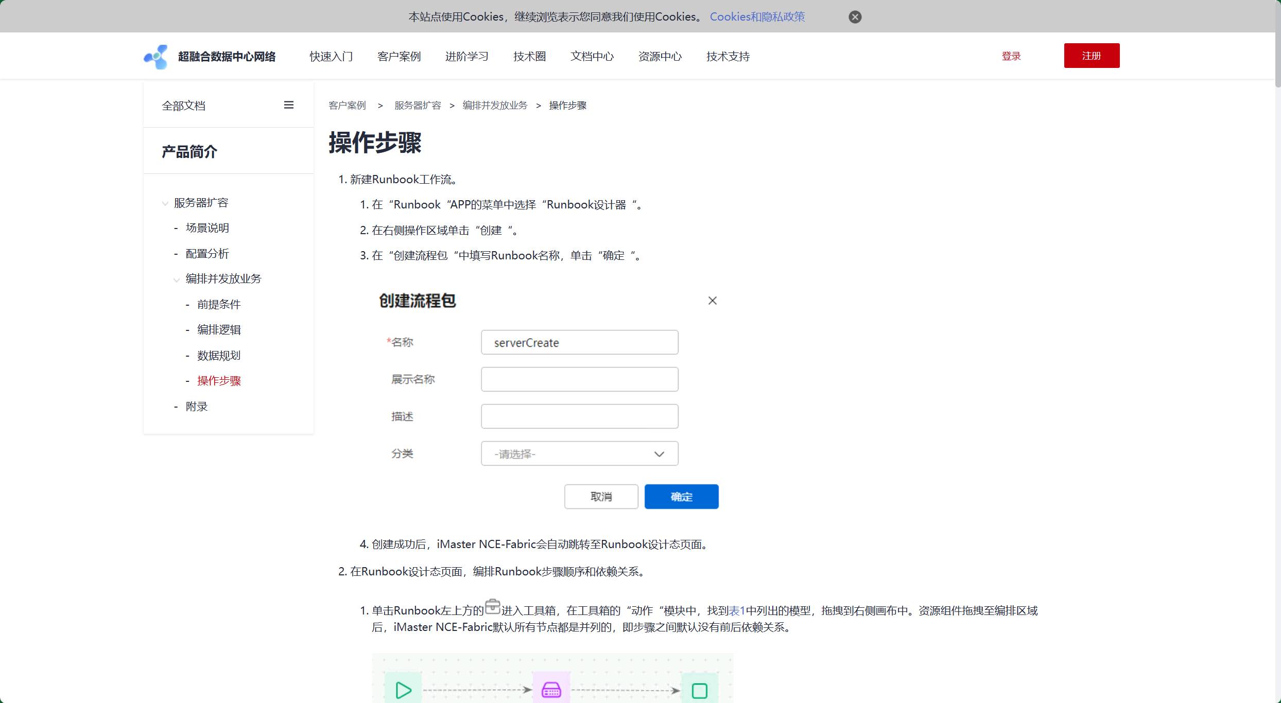Image resolution: width=1281 pixels, height=703 pixels.
Task: Open 场景说明 in the sidebar
Action: coord(207,228)
